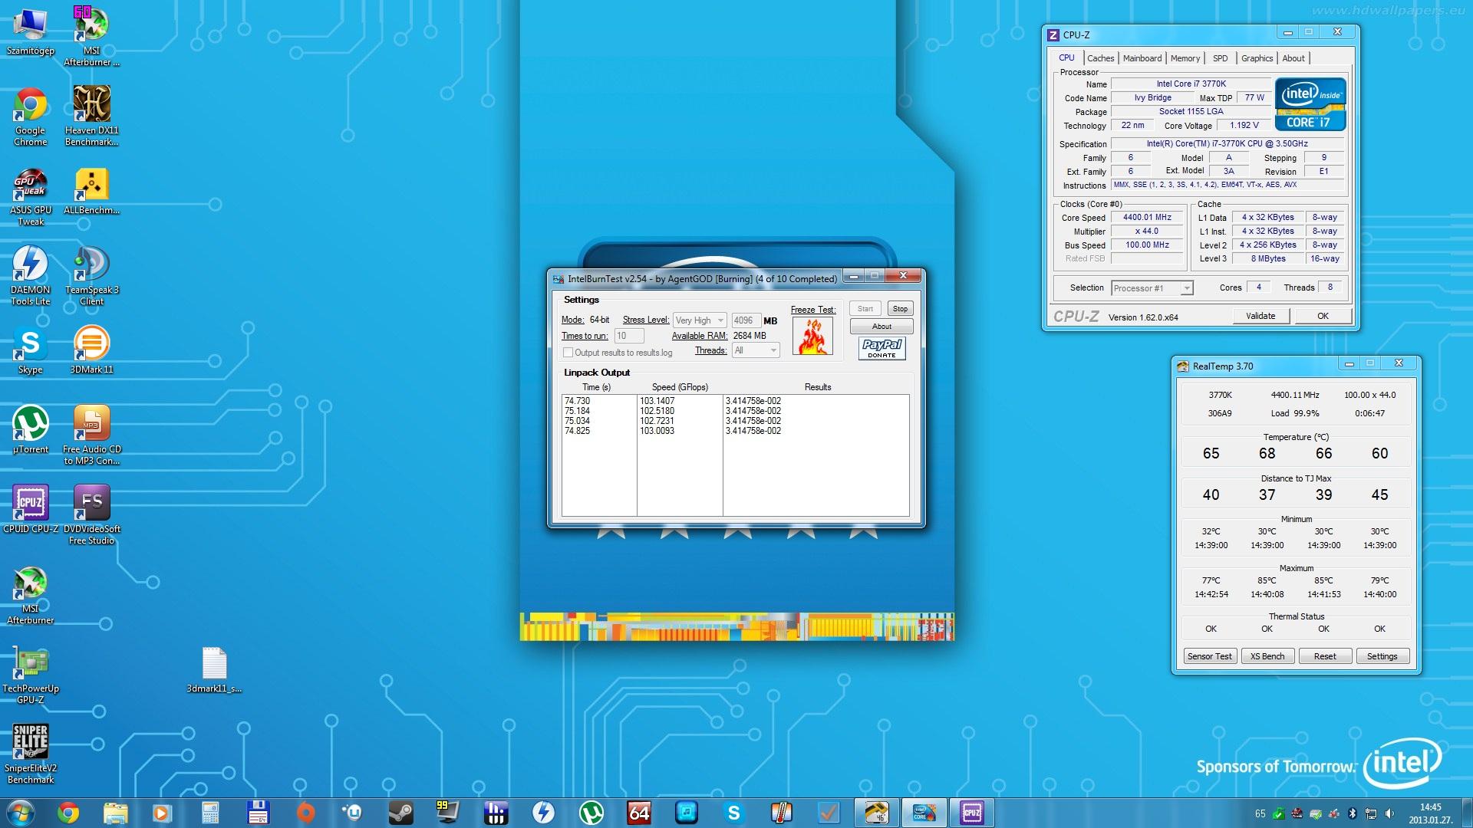Viewport: 1473px width, 828px height.
Task: Open the TeamSpeak 3 Client desktop icon
Action: click(91, 276)
